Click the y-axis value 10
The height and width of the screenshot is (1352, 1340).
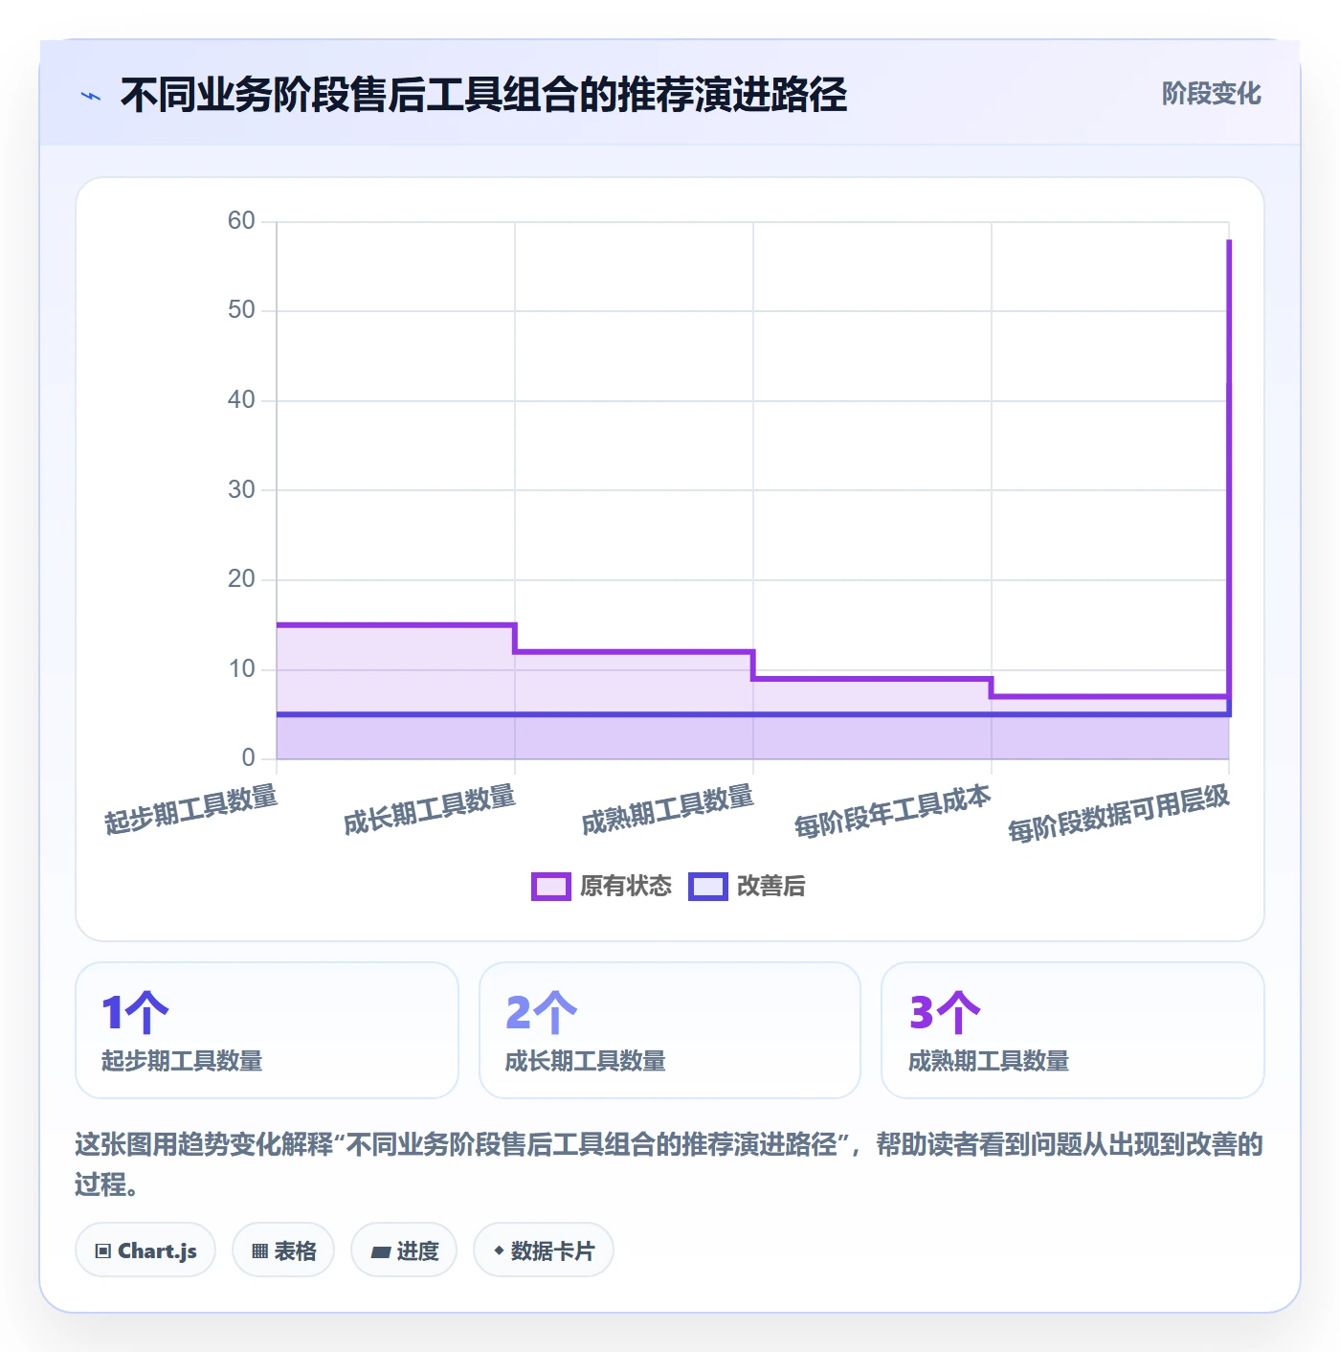point(241,669)
